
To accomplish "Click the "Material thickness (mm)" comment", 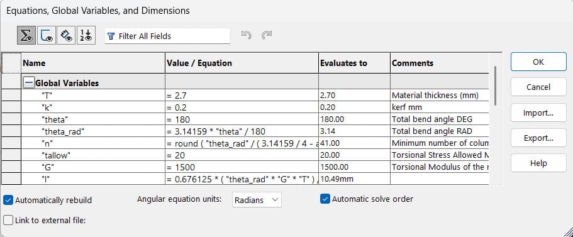I will [439, 96].
